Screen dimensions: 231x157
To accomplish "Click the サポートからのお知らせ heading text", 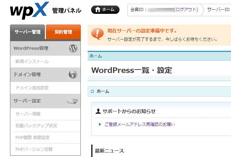I will (129, 111).
